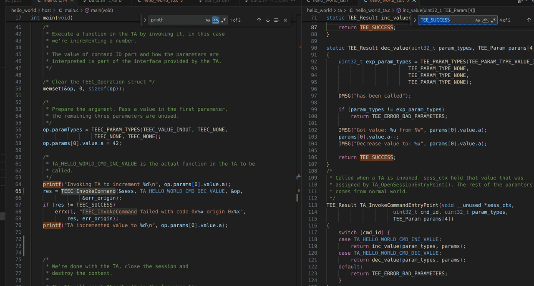Toggle Match Whole Word in printf find bar
Image resolution: width=534 pixels, height=286 pixels.
tap(216, 20)
